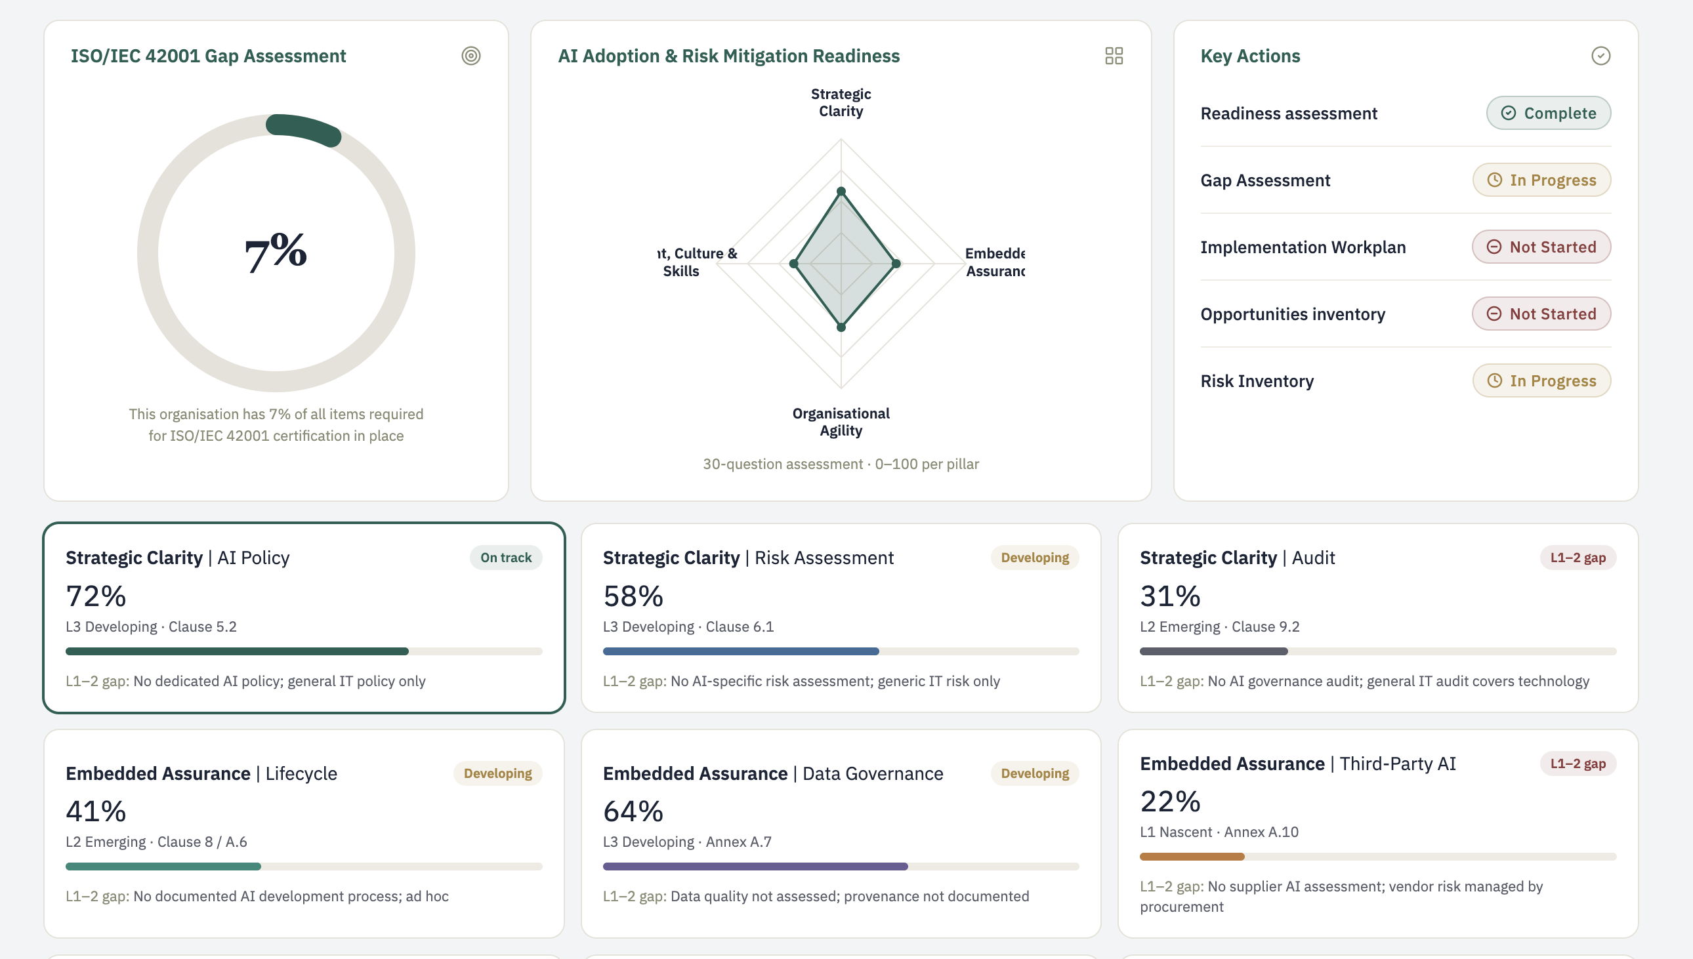Image resolution: width=1693 pixels, height=959 pixels.
Task: Click the Risk Assessment 58% progress bar
Action: (x=841, y=651)
